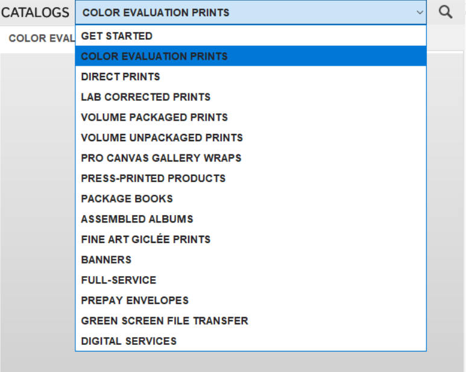Select Get Started from the catalog list
The image size is (466, 372).
point(117,36)
